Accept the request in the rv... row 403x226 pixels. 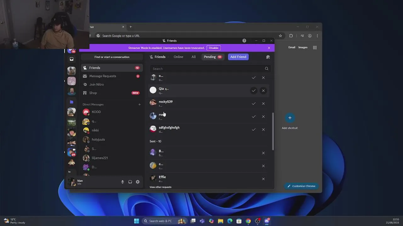pos(253,116)
